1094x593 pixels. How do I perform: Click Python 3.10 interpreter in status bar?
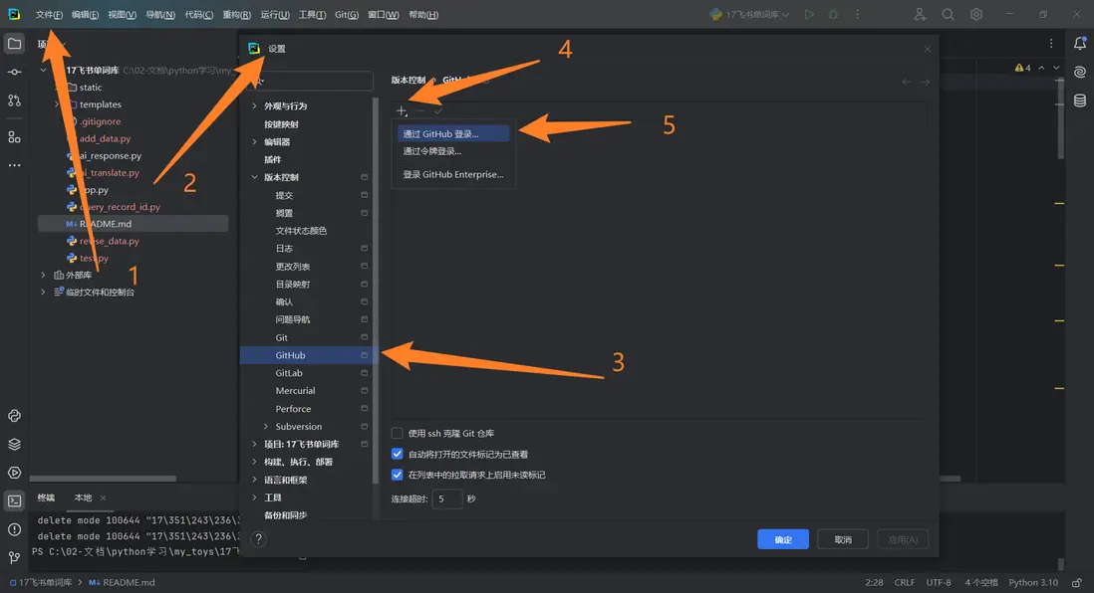coord(1033,582)
